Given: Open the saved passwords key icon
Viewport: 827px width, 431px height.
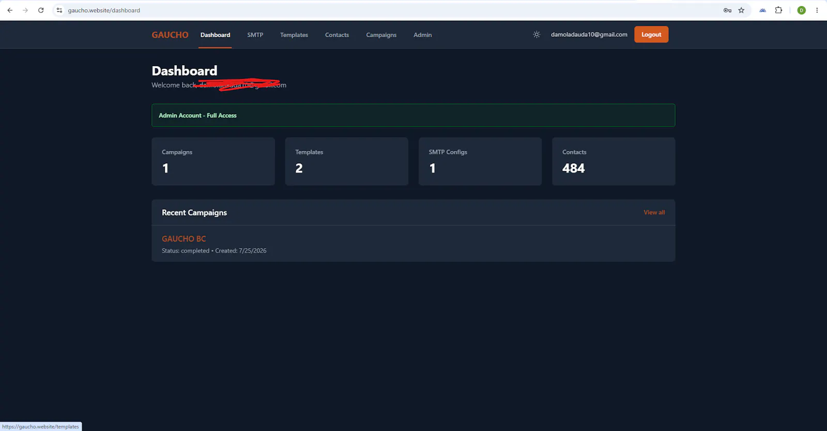Looking at the screenshot, I should click(x=727, y=10).
